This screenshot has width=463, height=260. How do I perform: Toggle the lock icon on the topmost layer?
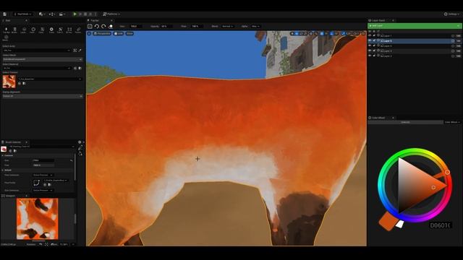[374, 35]
